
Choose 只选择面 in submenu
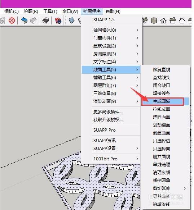pos(165,149)
